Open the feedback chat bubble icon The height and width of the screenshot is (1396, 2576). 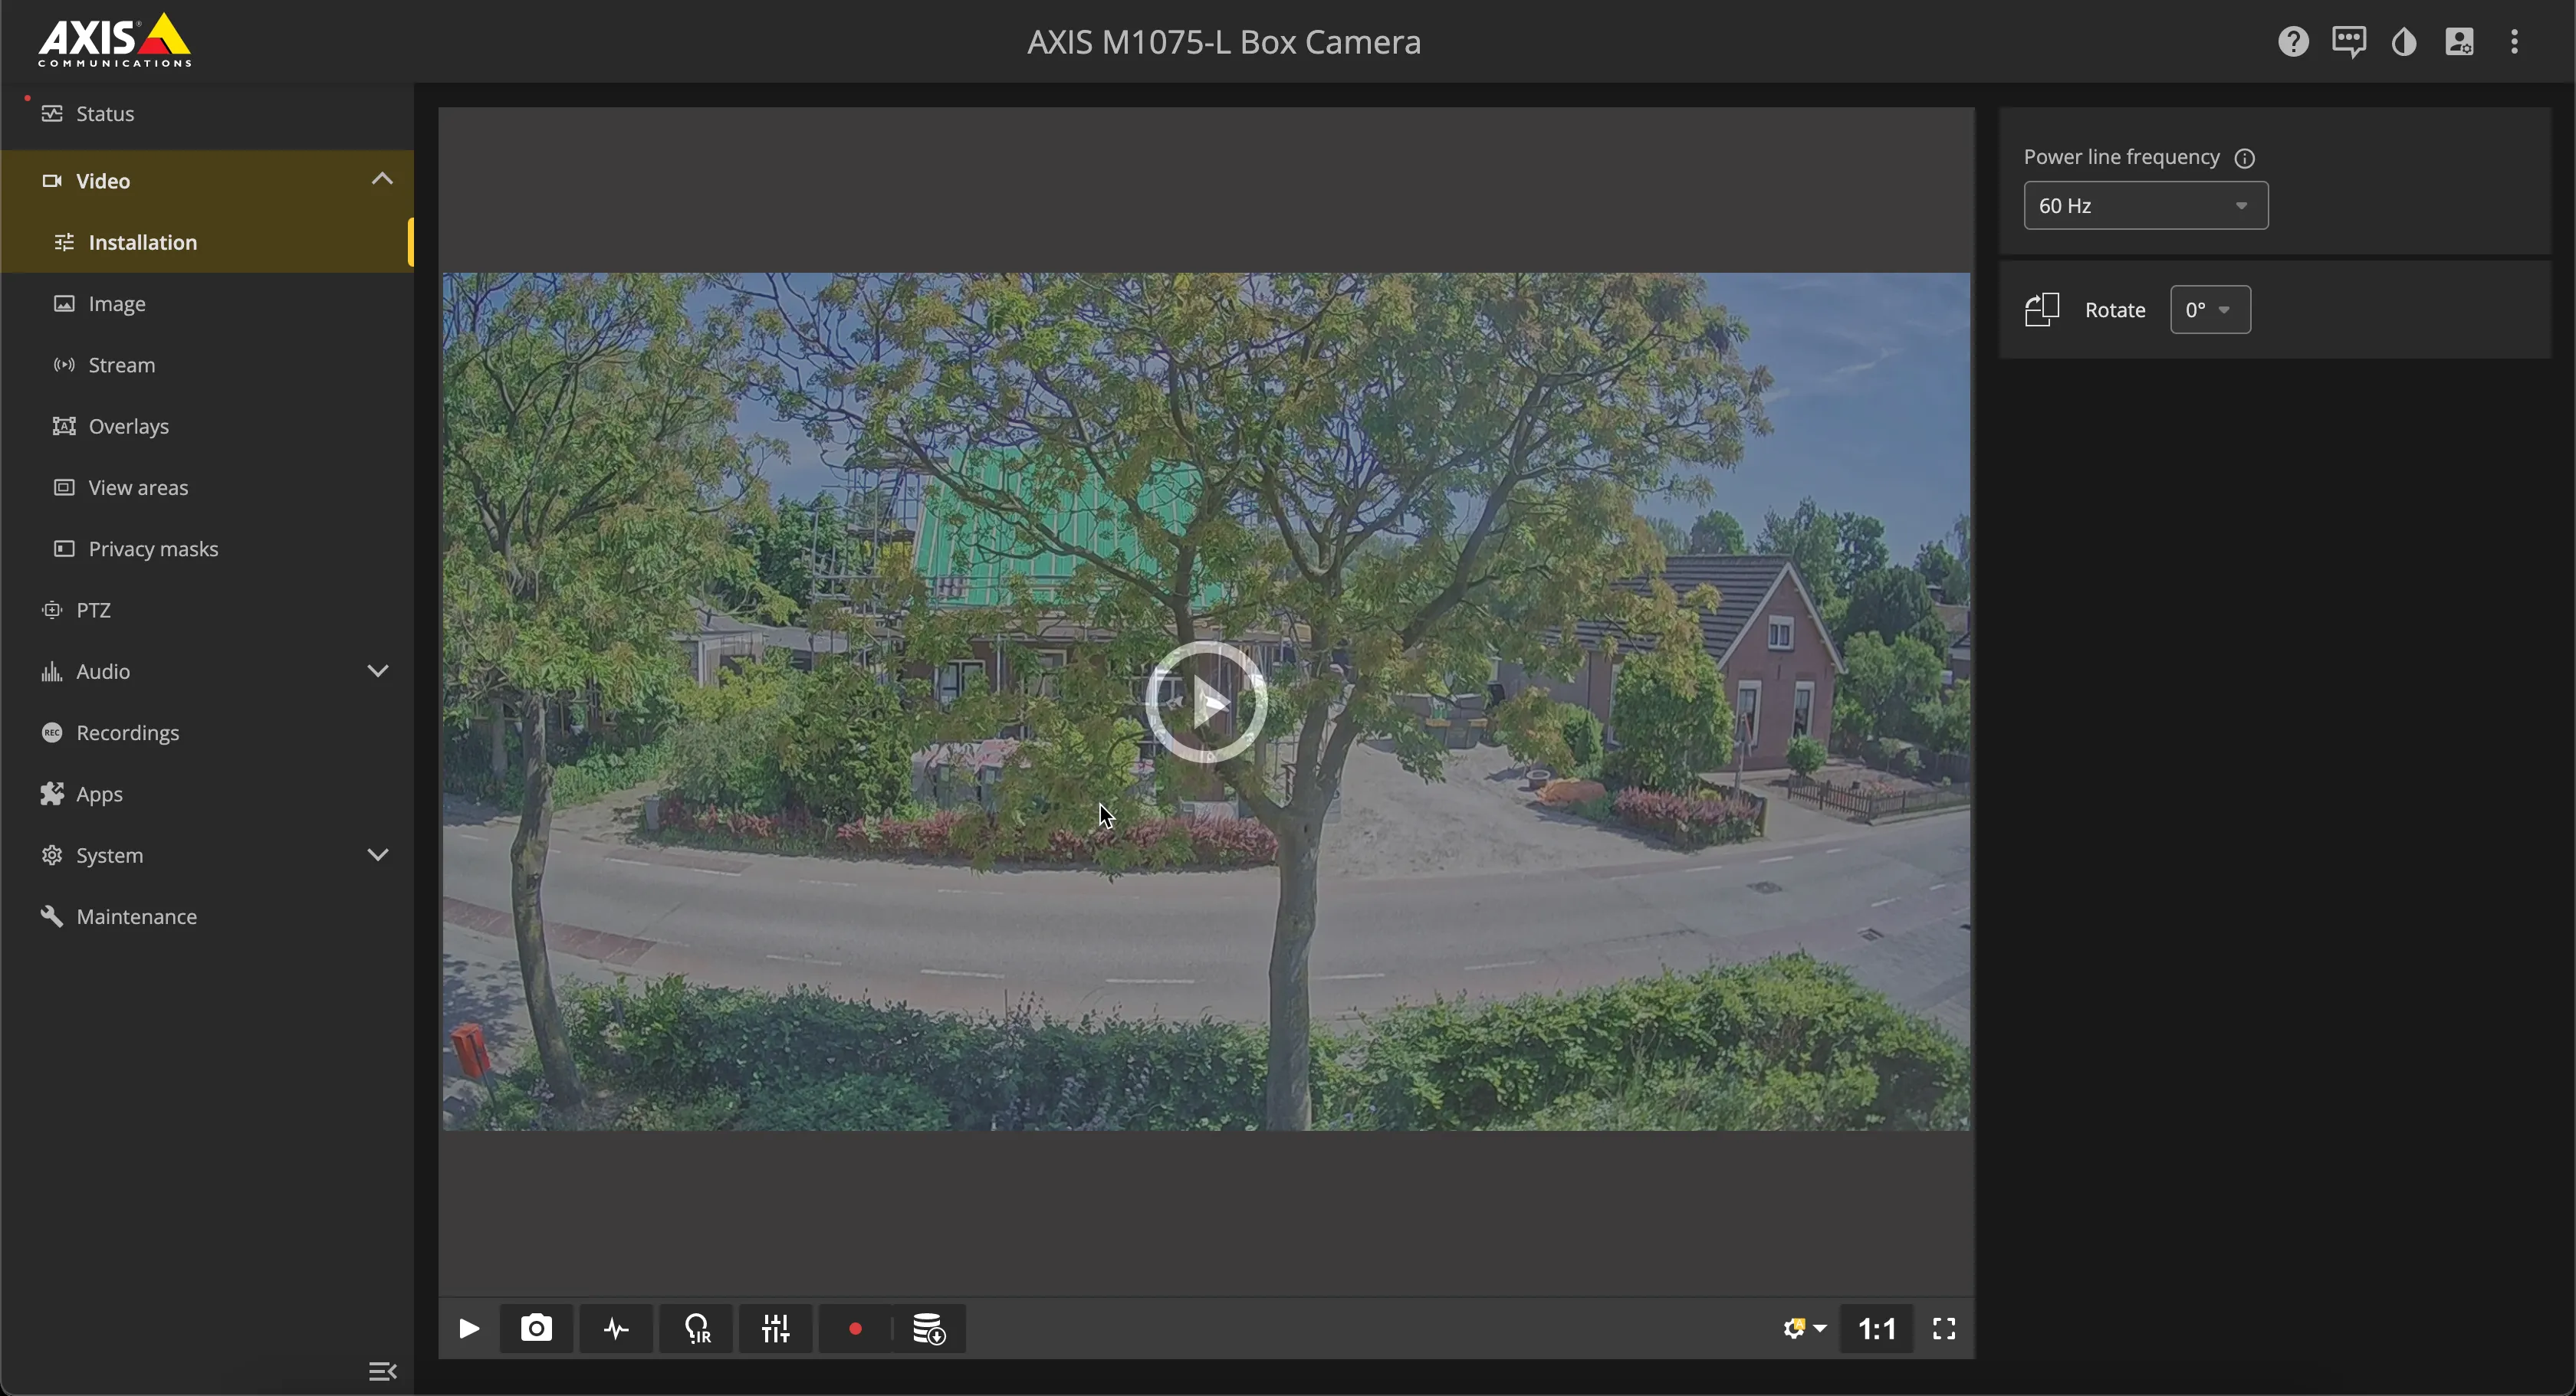(x=2349, y=42)
